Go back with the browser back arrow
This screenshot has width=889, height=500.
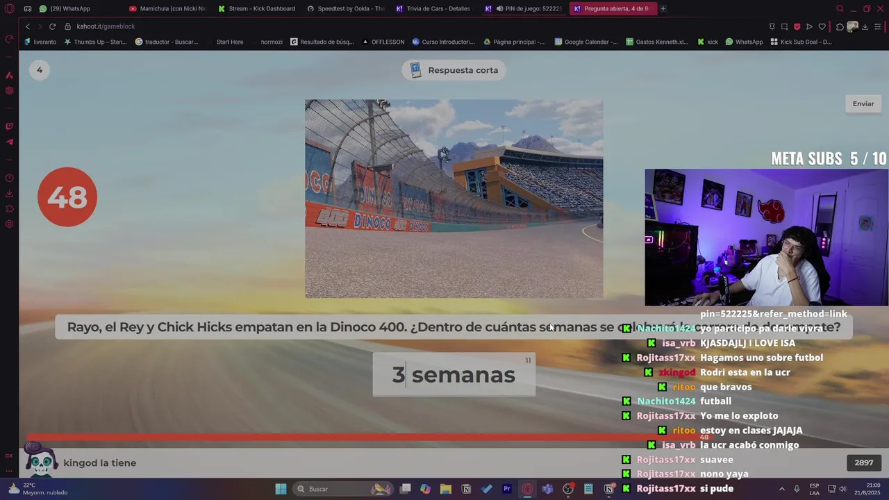[x=28, y=26]
